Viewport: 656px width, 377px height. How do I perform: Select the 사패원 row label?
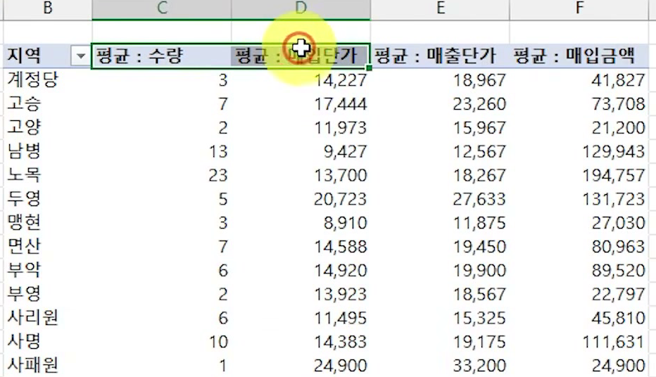[48, 365]
